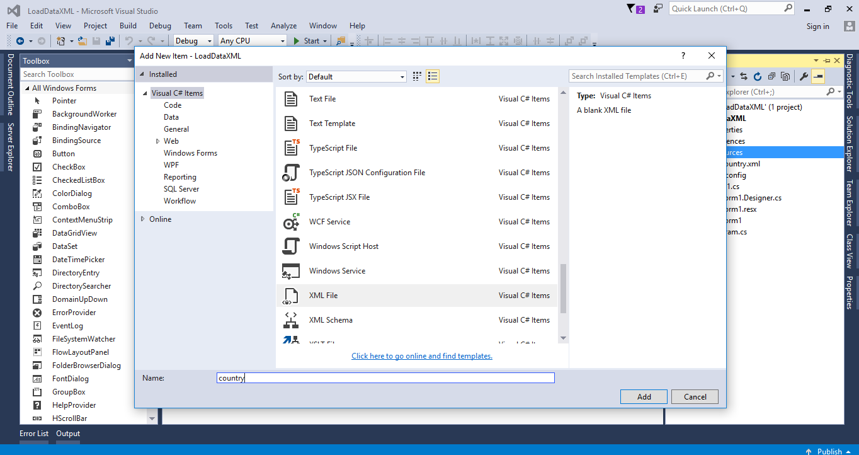Click the Undo arrow icon

tap(128, 41)
